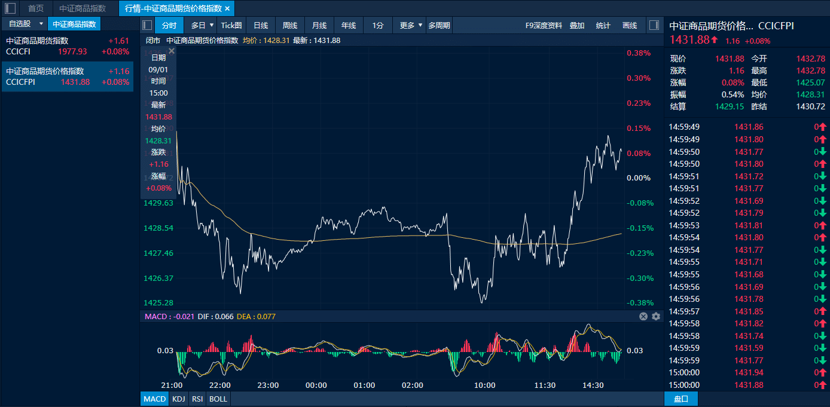
Task: Open the 多日 period dropdown
Action: point(211,25)
